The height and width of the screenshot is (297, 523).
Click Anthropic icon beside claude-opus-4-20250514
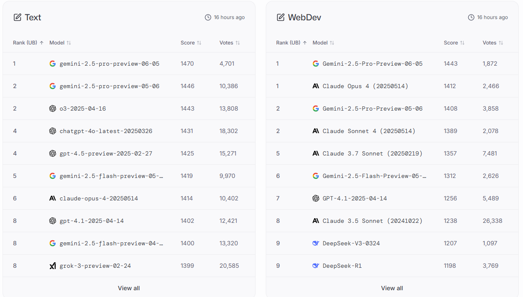[53, 198]
